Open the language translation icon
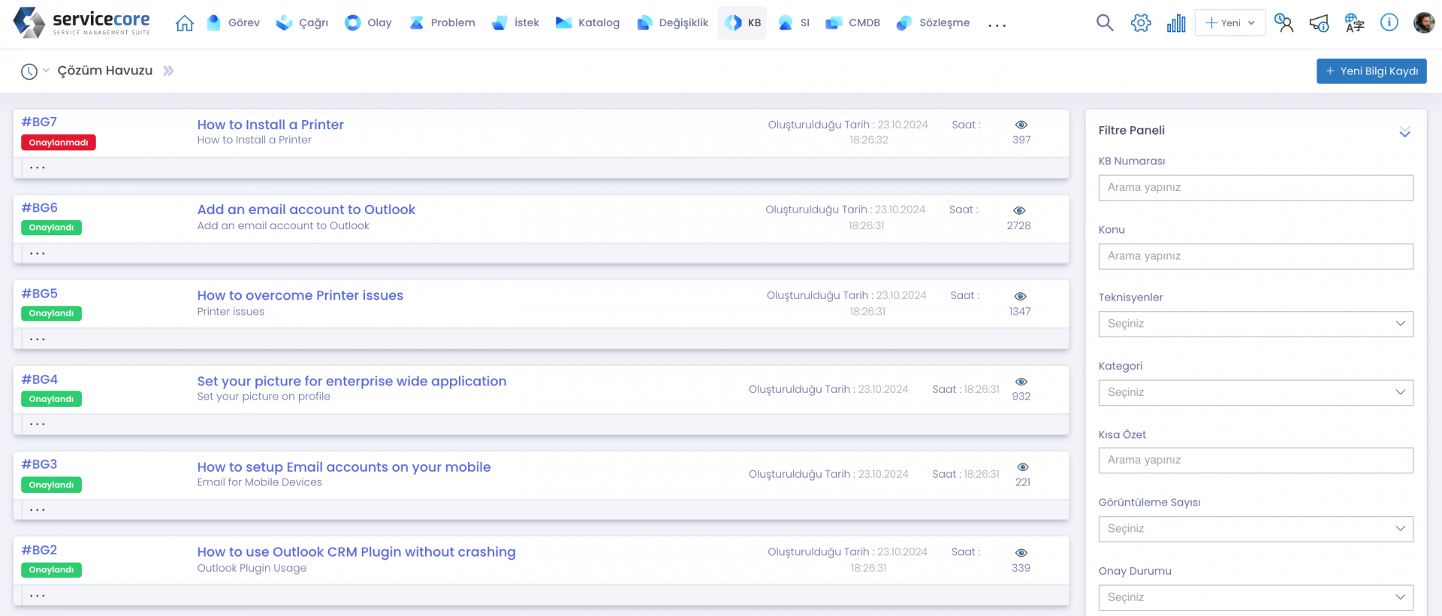Image resolution: width=1442 pixels, height=616 pixels. click(x=1354, y=23)
